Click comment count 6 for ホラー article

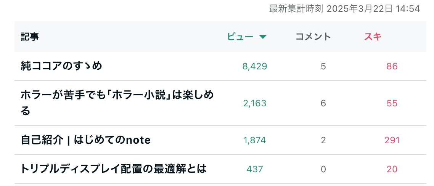click(x=323, y=103)
